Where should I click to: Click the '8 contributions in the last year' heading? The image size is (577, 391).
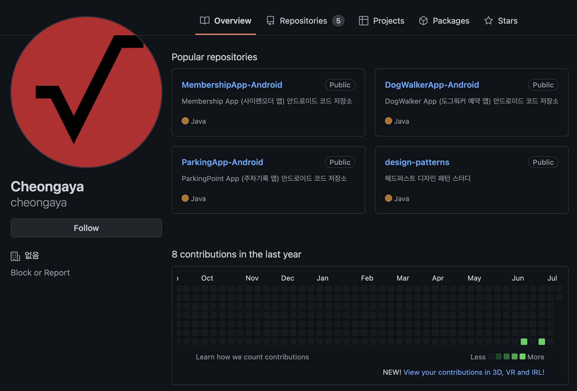point(236,254)
